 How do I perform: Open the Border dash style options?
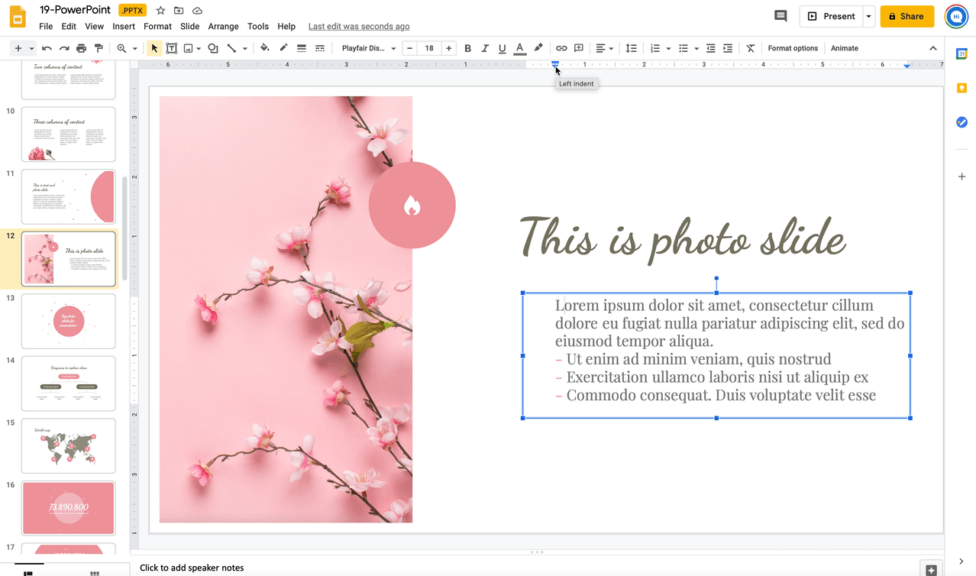click(x=320, y=48)
